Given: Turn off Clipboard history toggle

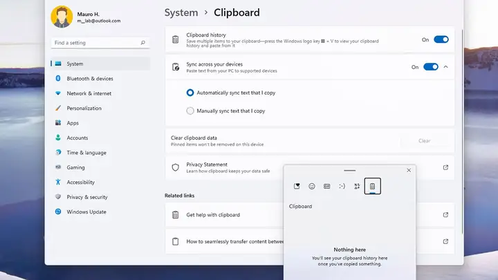Looking at the screenshot, I should pos(441,39).
